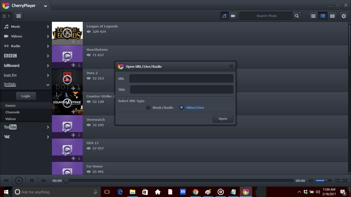The image size is (351, 197).
Task: Add League of Legends to playlist
Action: click(x=73, y=42)
